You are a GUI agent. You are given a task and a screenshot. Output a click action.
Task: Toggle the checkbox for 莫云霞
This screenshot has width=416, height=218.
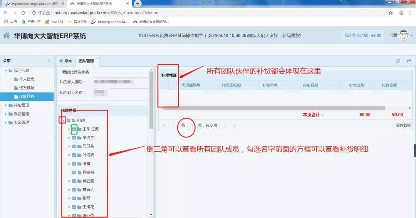[x=74, y=181]
